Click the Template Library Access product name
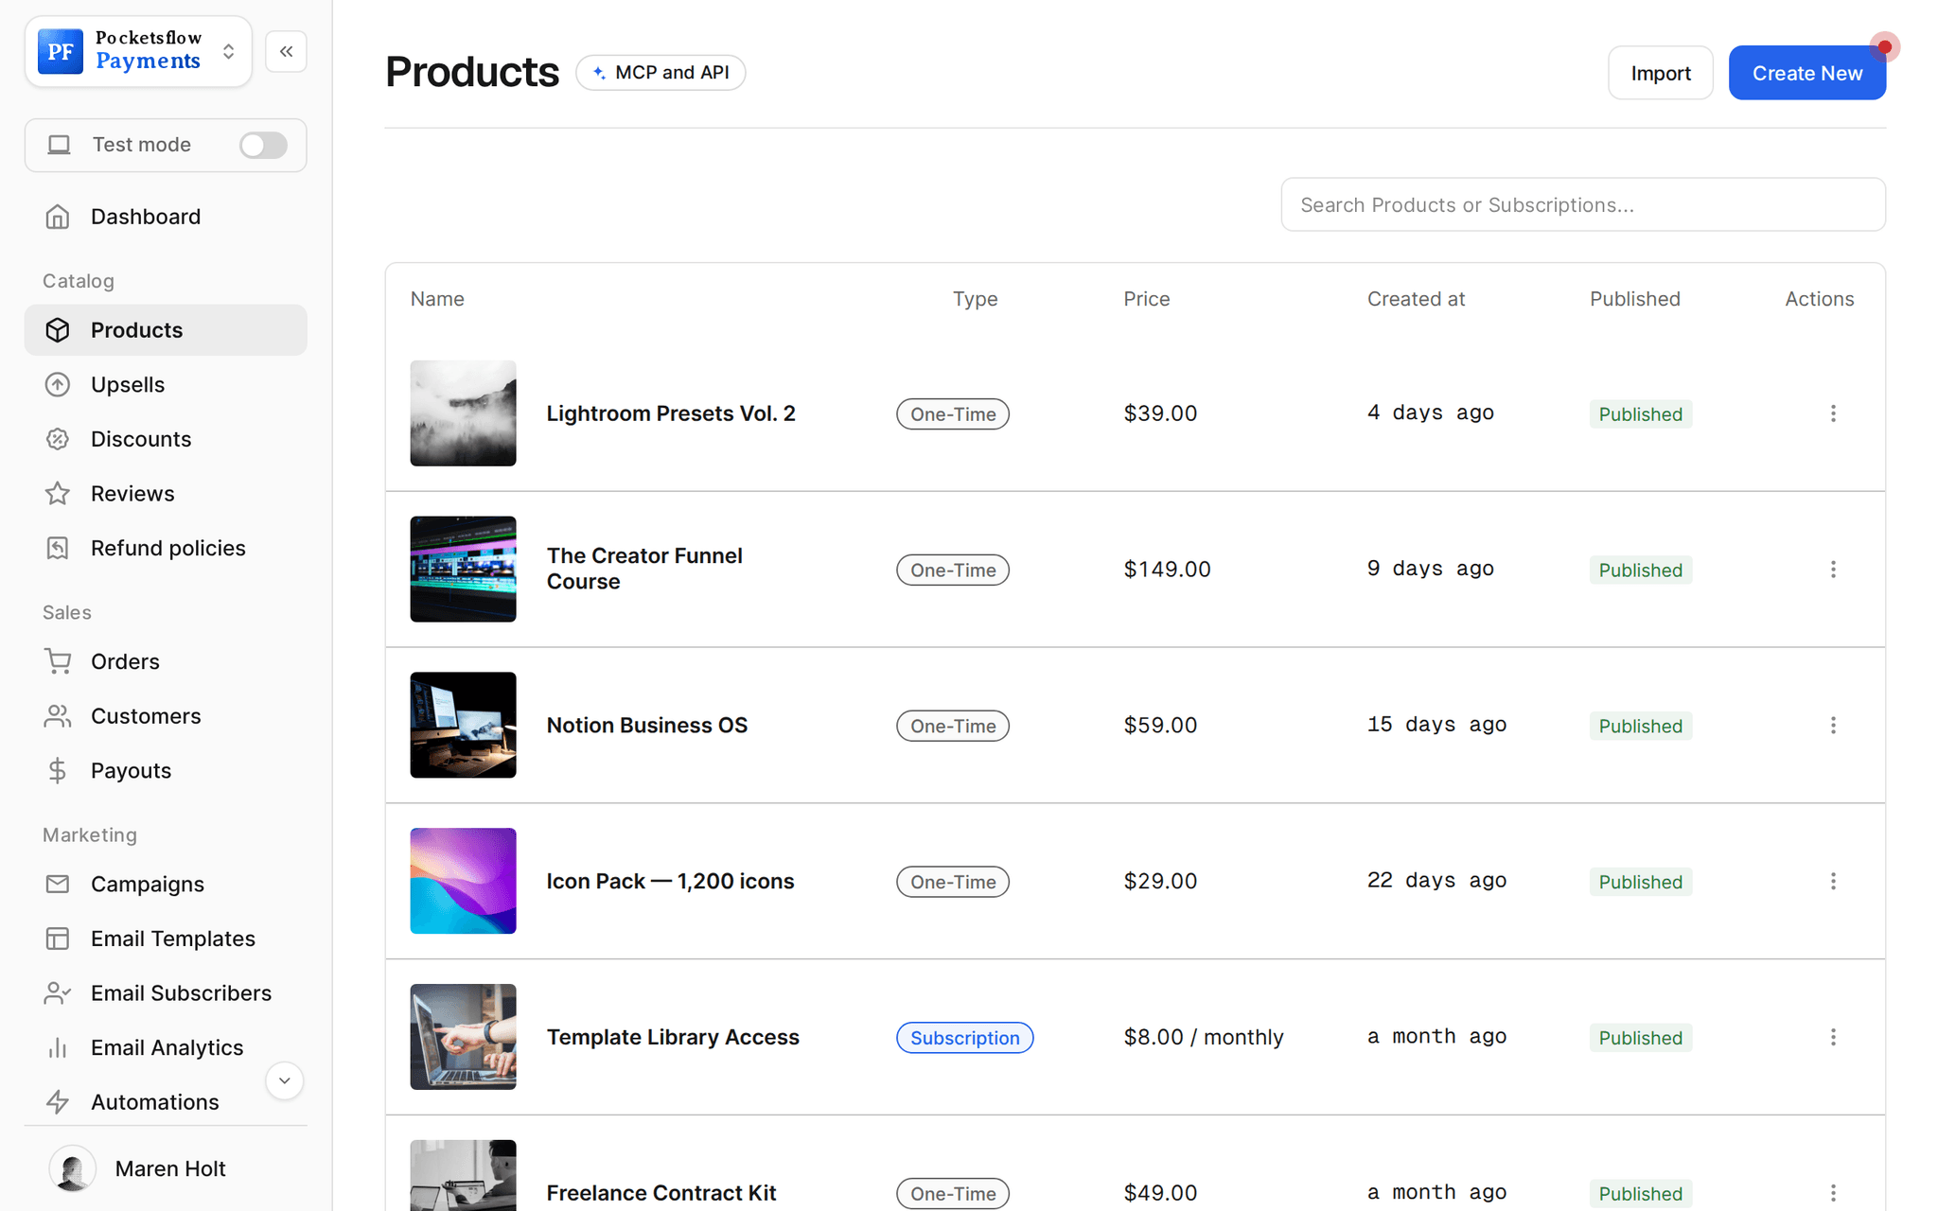Viewport: 1938px width, 1211px height. pyautogui.click(x=673, y=1038)
